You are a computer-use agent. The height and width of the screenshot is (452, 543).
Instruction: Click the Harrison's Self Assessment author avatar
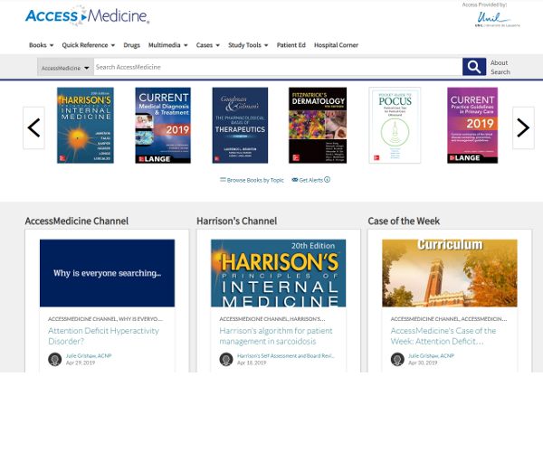[226, 359]
